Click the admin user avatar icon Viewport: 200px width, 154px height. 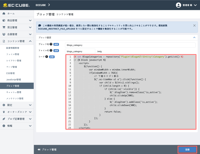[x=178, y=5]
